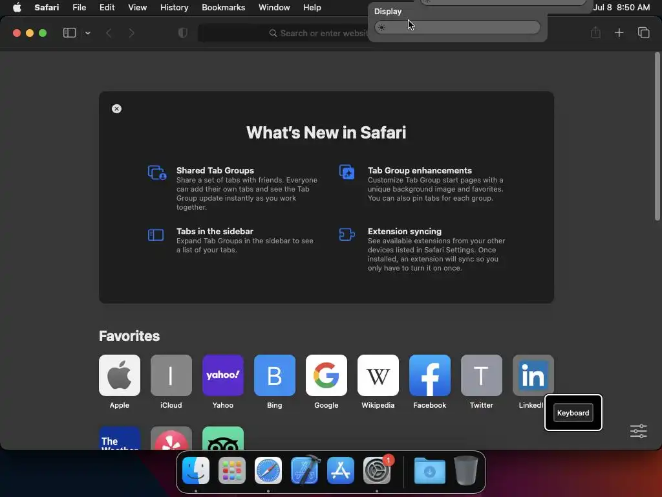Open Xcode from the Dock
This screenshot has width=662, height=497.
coord(304,470)
